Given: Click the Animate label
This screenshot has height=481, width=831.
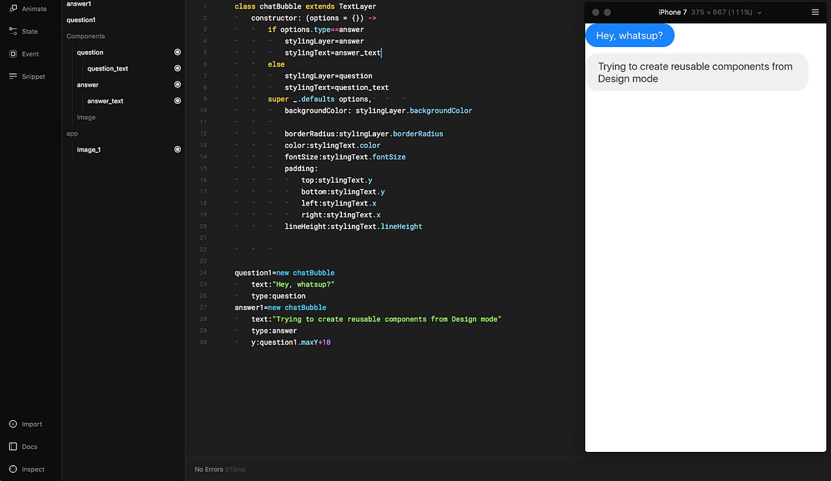Looking at the screenshot, I should pos(35,9).
